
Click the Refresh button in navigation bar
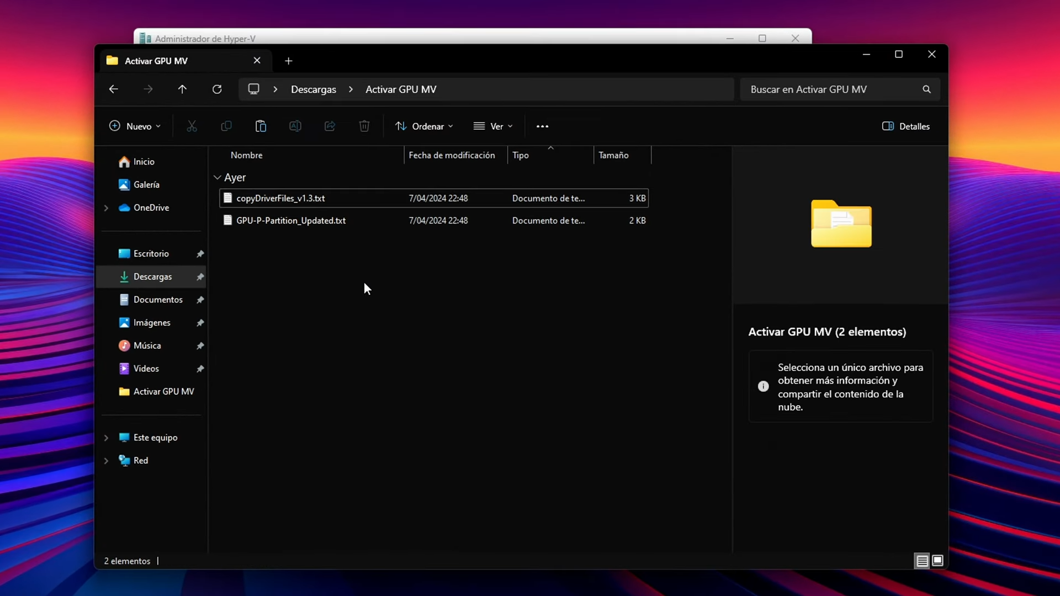pos(217,89)
